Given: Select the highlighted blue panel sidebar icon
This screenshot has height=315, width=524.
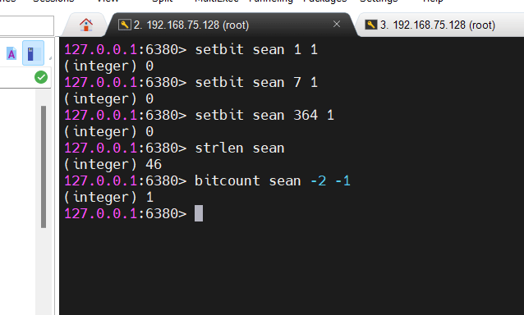Looking at the screenshot, I should (x=33, y=53).
